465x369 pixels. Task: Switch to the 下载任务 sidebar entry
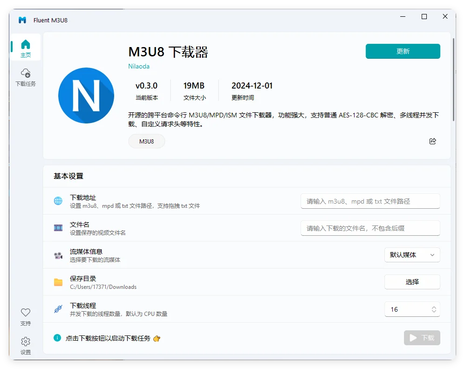(25, 77)
